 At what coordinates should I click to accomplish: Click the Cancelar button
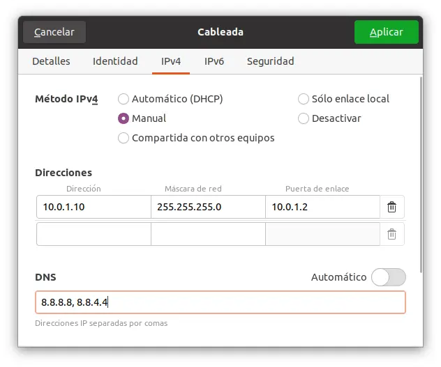[x=54, y=32]
